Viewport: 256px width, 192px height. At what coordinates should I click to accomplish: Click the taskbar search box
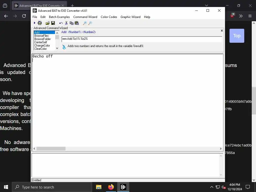pyautogui.click(x=52, y=187)
